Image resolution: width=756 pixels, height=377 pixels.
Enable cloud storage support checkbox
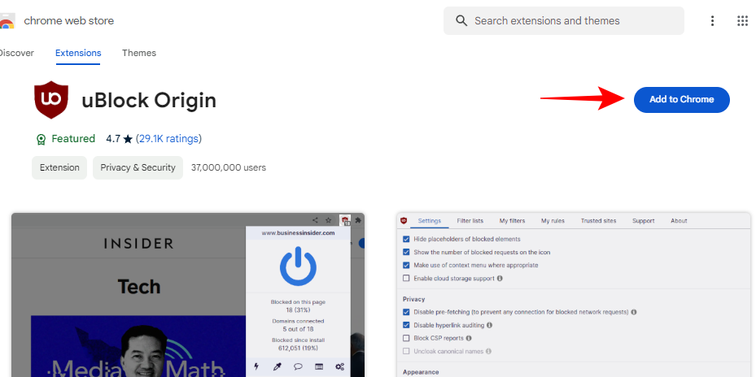point(406,279)
